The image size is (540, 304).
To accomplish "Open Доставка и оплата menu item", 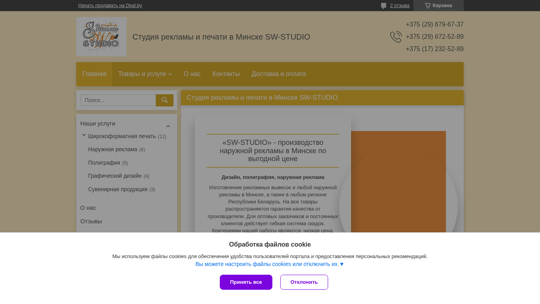I will (279, 74).
